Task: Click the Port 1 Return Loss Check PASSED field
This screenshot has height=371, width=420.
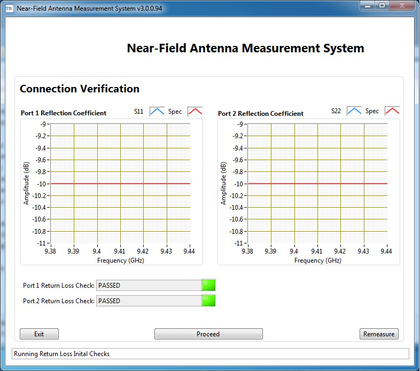Action: click(149, 286)
